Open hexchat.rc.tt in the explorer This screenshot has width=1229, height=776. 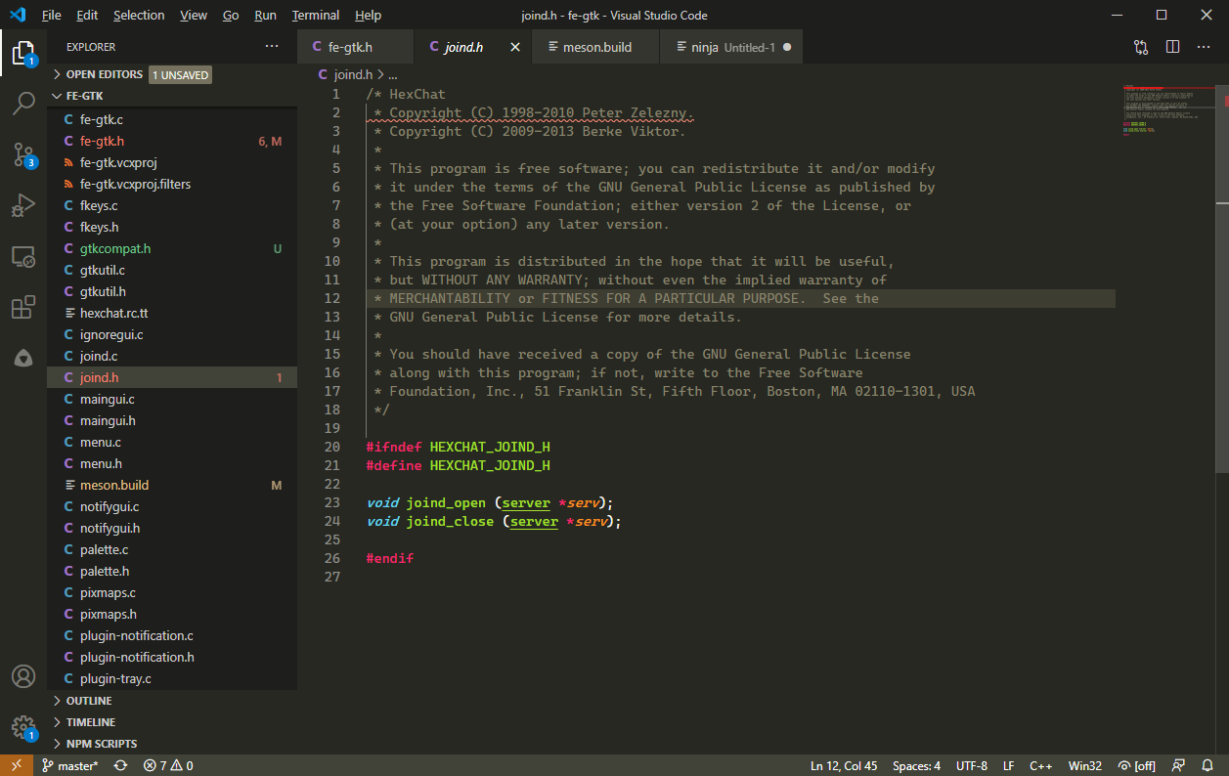tap(172, 313)
